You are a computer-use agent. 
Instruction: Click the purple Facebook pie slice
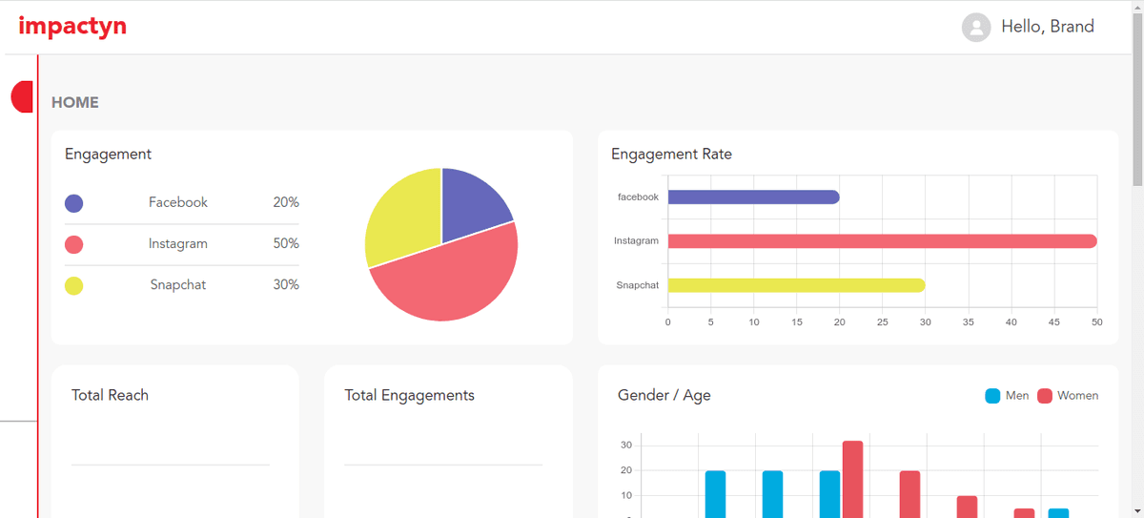[472, 198]
